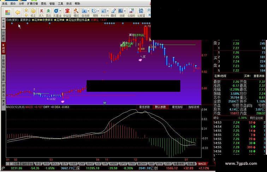Select the BIAS indicator tab
The height and width of the screenshot is (172, 267).
[x=90, y=164]
